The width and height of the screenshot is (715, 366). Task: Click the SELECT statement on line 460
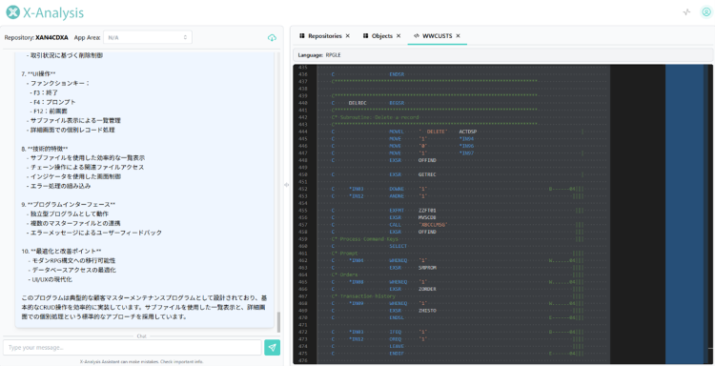(x=398, y=246)
